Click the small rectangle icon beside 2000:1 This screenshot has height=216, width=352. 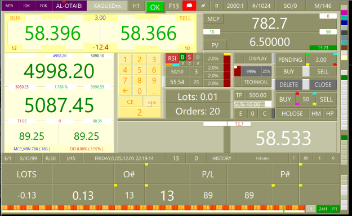coord(217,6)
